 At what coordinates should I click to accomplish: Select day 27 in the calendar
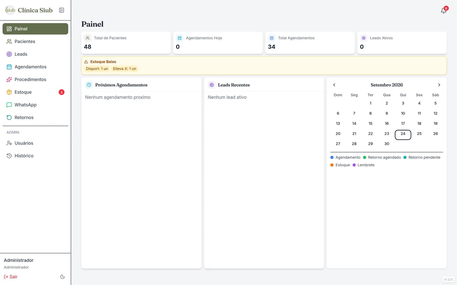[x=338, y=144]
